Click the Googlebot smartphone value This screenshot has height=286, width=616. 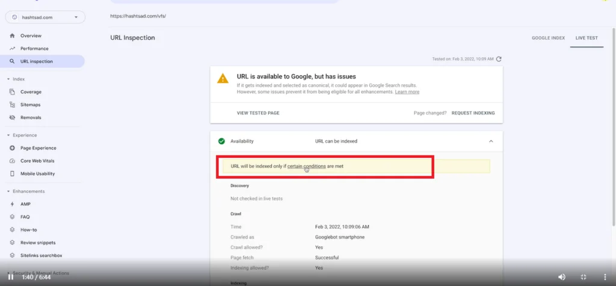coord(339,237)
